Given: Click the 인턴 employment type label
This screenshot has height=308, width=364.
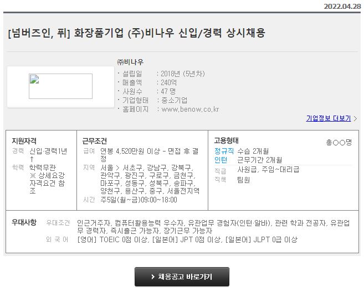Looking at the screenshot, I should pyautogui.click(x=221, y=160).
